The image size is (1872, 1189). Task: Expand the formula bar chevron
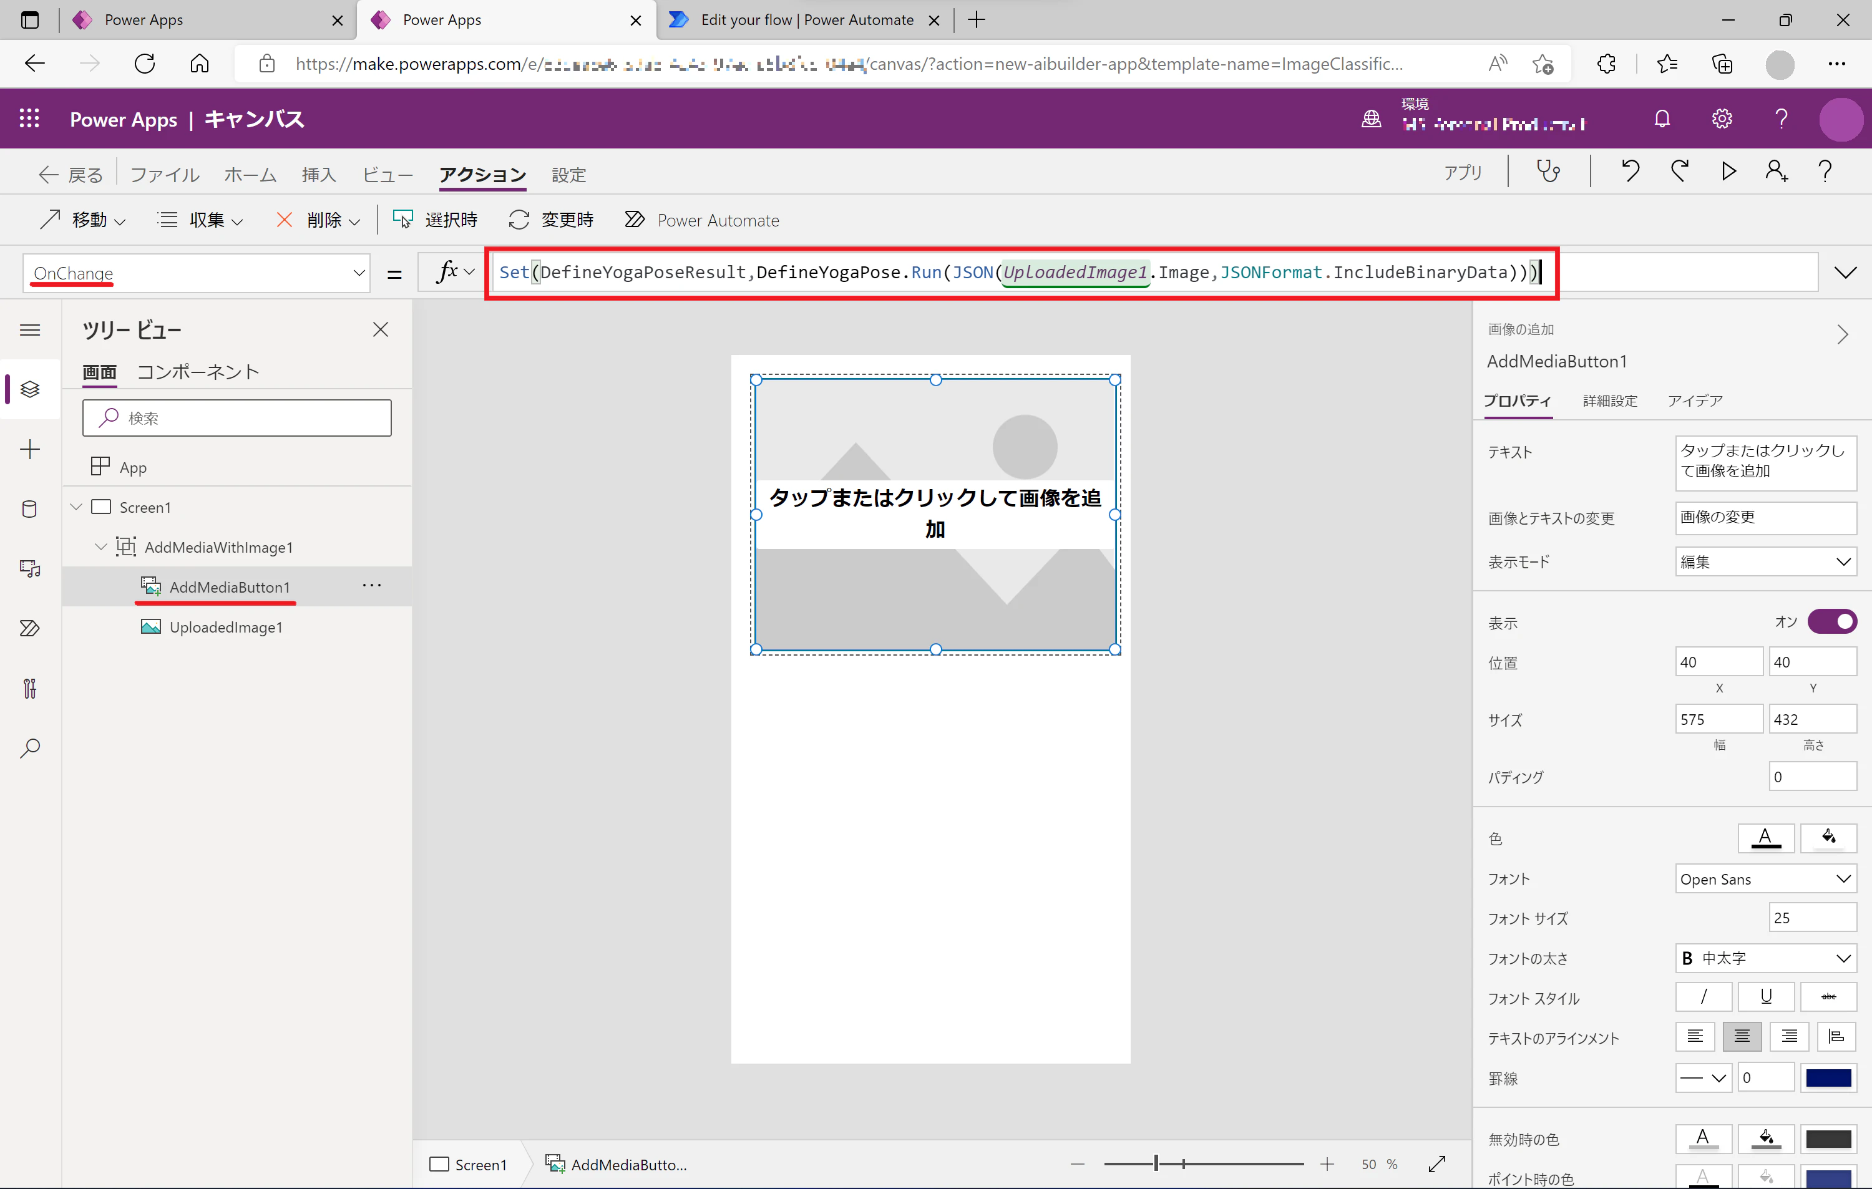[x=1845, y=273]
